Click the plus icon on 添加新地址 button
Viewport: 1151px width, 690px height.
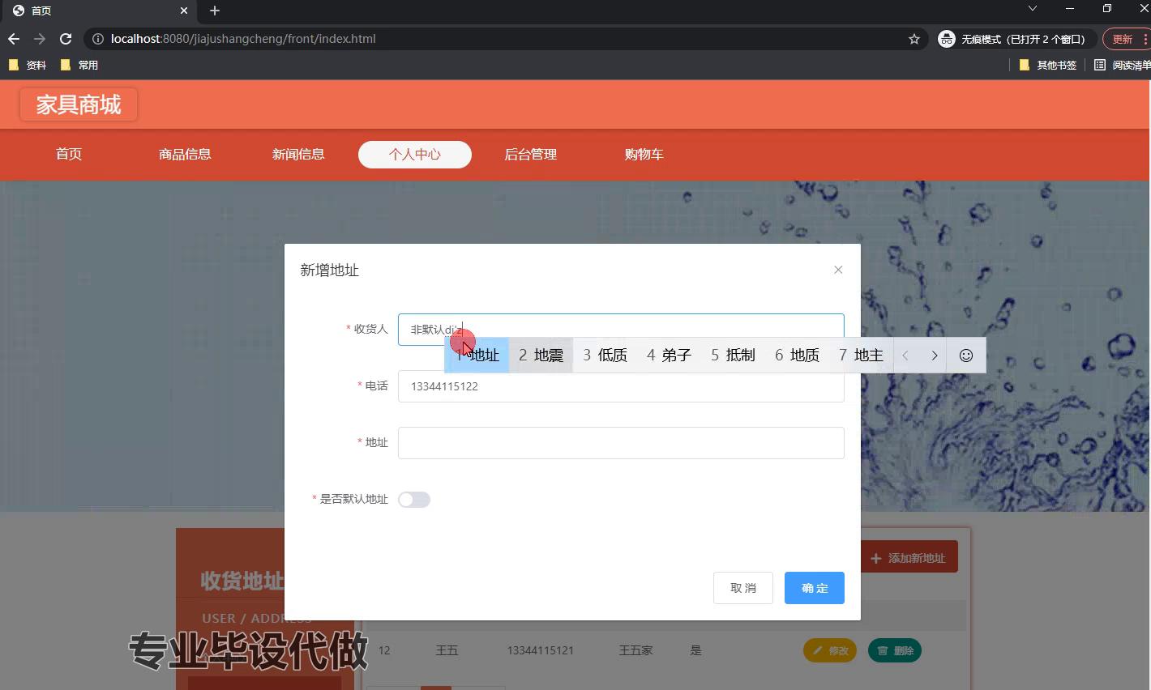point(876,556)
